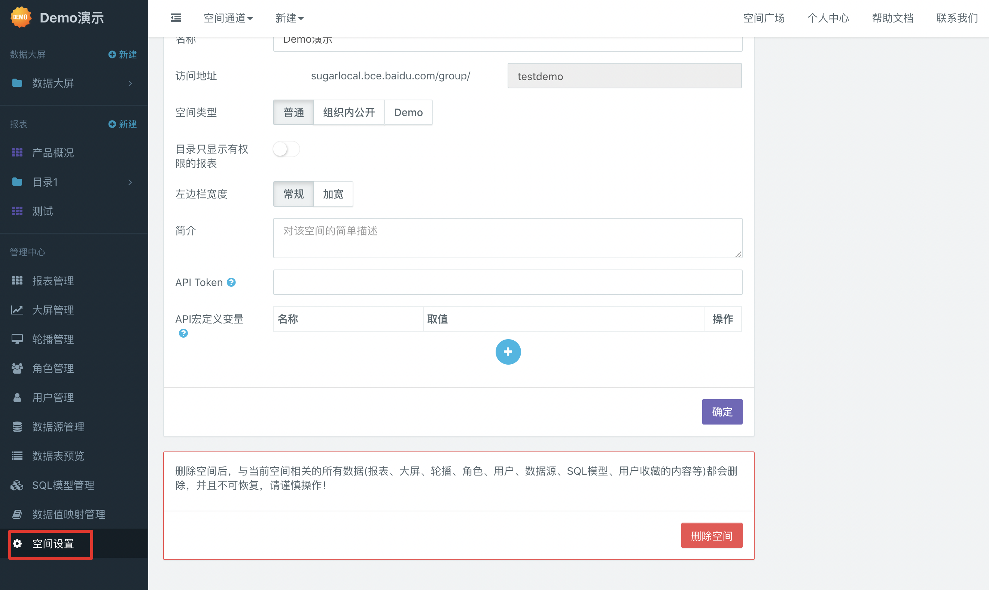This screenshot has width=989, height=590.
Task: Open 帮助文档 from top navigation
Action: coord(892,18)
